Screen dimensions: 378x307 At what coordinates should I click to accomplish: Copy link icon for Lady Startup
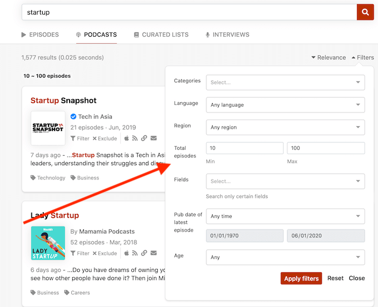pos(144,253)
